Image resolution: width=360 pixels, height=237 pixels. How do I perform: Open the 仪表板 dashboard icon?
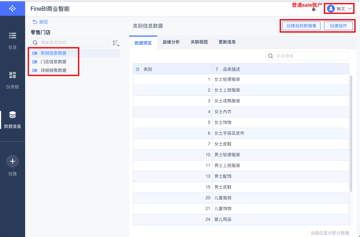click(x=13, y=75)
